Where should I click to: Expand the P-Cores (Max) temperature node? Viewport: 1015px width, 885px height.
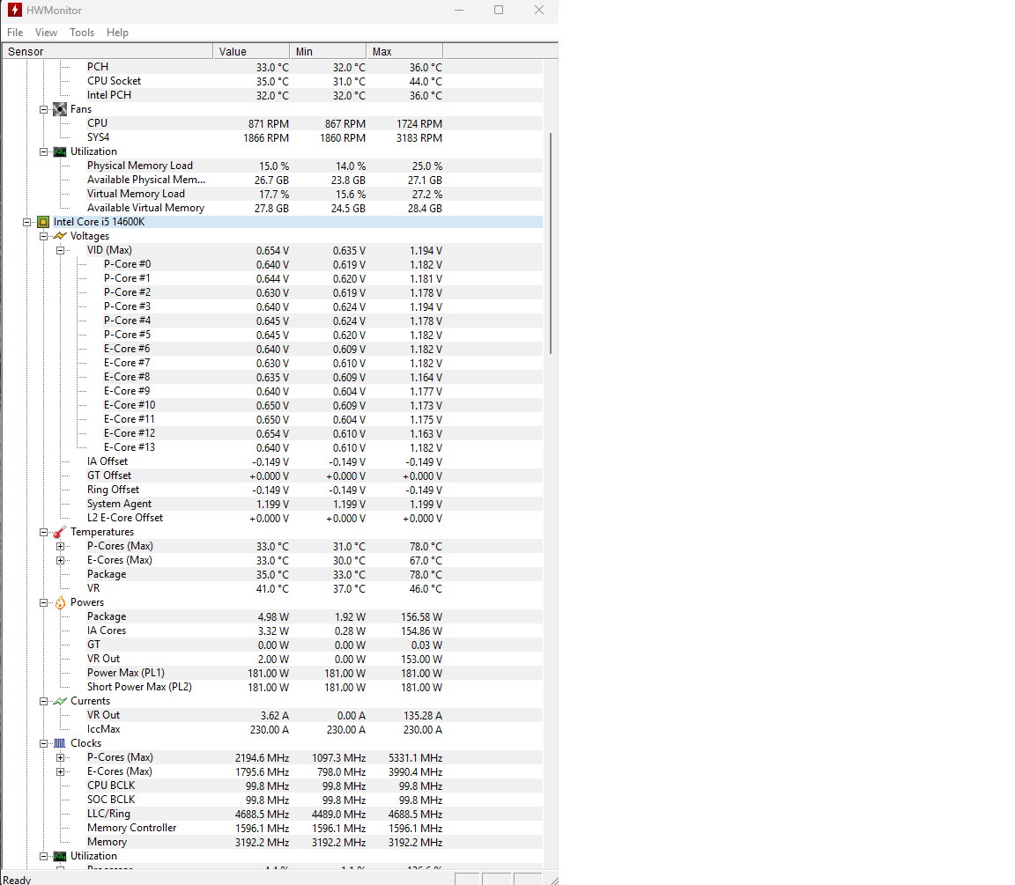60,546
